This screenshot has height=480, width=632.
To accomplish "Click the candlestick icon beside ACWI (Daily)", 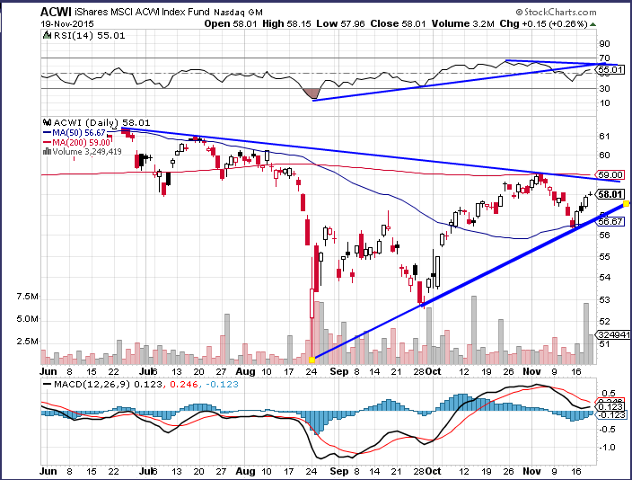I will [48, 122].
